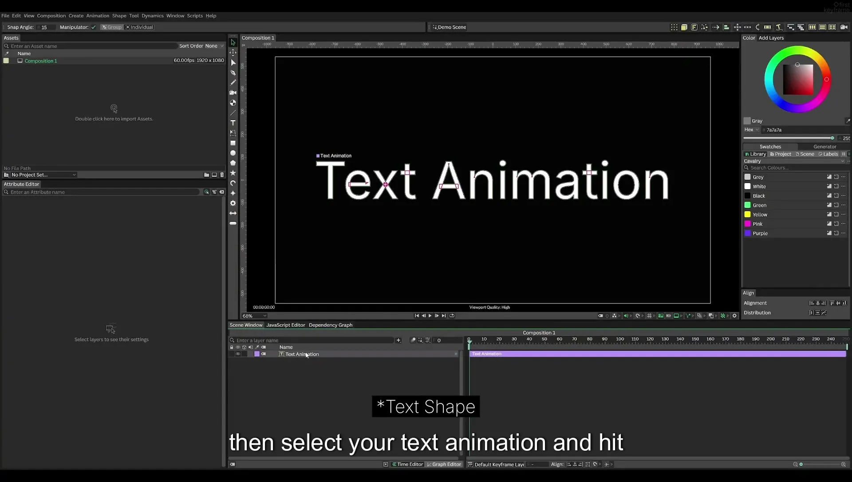Screen dimensions: 852x482
Task: Switch to JavaScript Editor tab
Action: 285,325
